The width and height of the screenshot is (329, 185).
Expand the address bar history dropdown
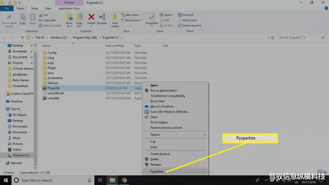tap(268, 38)
